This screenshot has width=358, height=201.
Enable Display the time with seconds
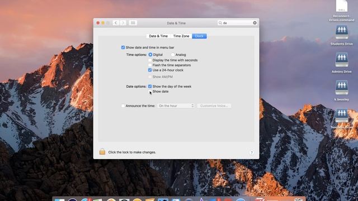tap(150, 60)
